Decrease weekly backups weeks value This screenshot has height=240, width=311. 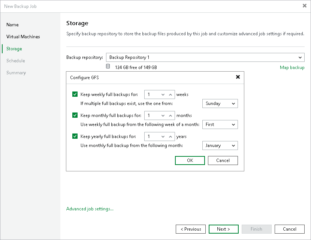[x=163, y=95]
